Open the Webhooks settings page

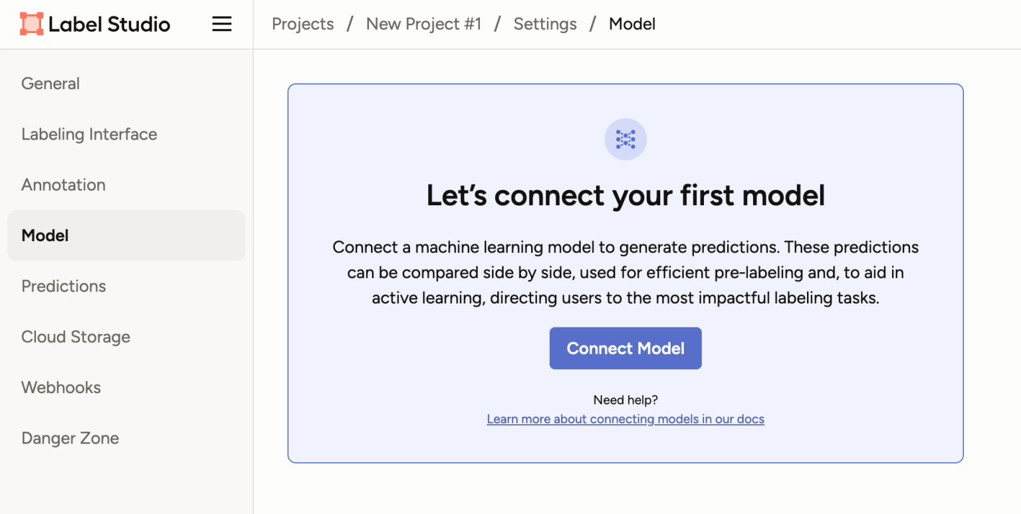(x=61, y=387)
